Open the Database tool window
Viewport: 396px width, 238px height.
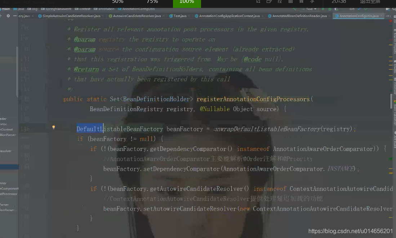click(394, 86)
